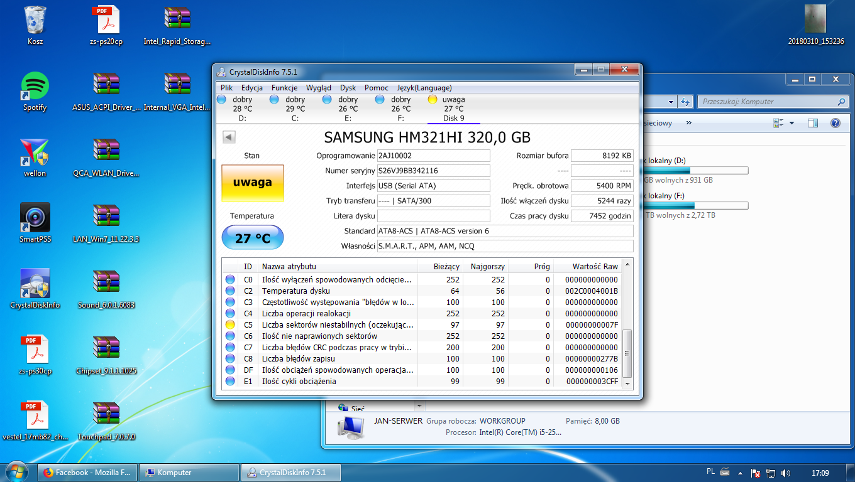Open the Funkcje menu
855x482 pixels.
(x=284, y=88)
